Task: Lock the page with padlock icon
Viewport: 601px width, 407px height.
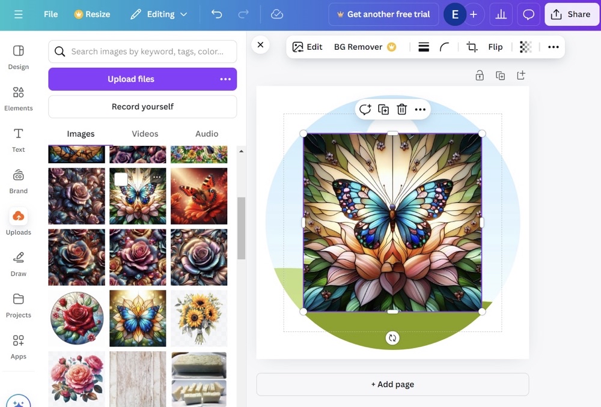Action: click(x=480, y=76)
